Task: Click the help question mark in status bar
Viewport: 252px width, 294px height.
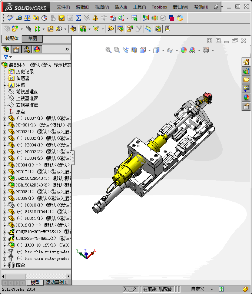Action: [x=221, y=289]
